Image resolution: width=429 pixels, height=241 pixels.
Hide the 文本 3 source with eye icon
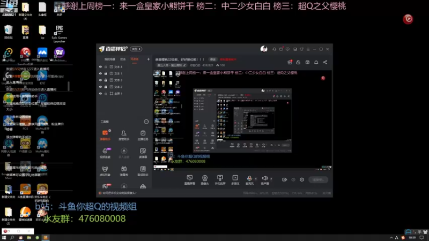click(100, 80)
